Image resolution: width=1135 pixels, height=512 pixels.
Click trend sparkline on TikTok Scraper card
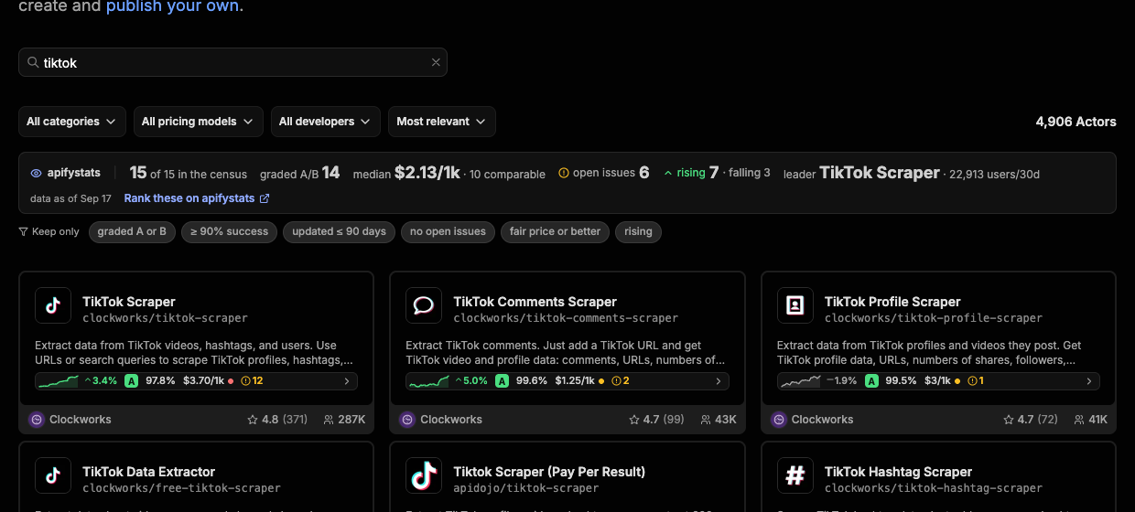point(59,381)
